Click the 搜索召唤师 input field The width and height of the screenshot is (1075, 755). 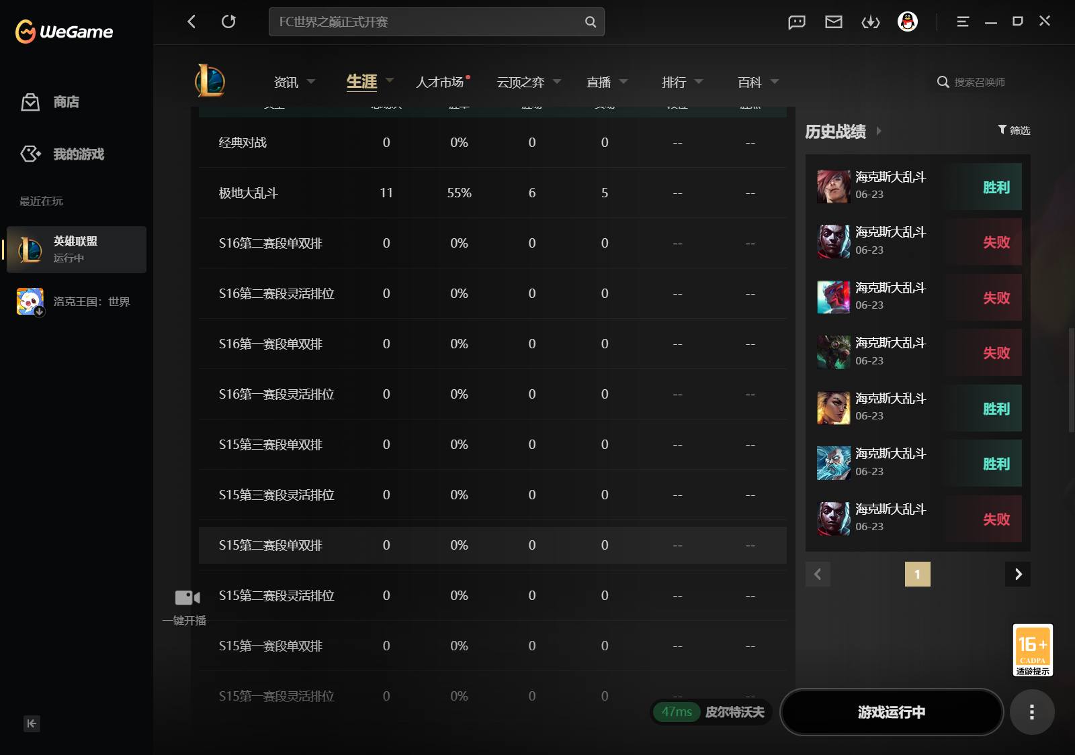[x=980, y=82]
